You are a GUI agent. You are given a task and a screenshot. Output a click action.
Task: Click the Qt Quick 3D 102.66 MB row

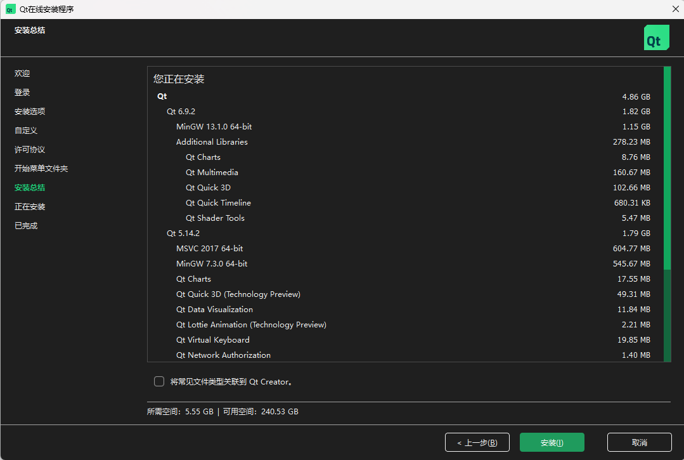405,188
